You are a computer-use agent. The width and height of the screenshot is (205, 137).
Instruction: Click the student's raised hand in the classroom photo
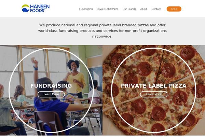(34, 61)
